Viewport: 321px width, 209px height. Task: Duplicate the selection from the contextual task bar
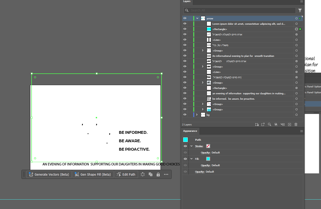click(x=150, y=174)
